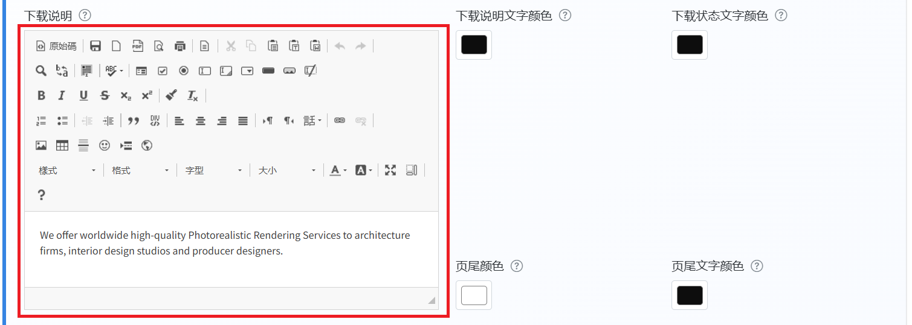
Task: Maximize the editor with expand icon
Action: [390, 171]
